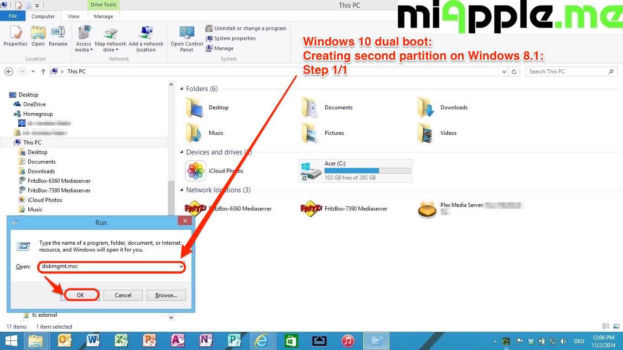Screen dimensions: 623x350
Task: Click the Back navigation arrow
Action: 9,72
